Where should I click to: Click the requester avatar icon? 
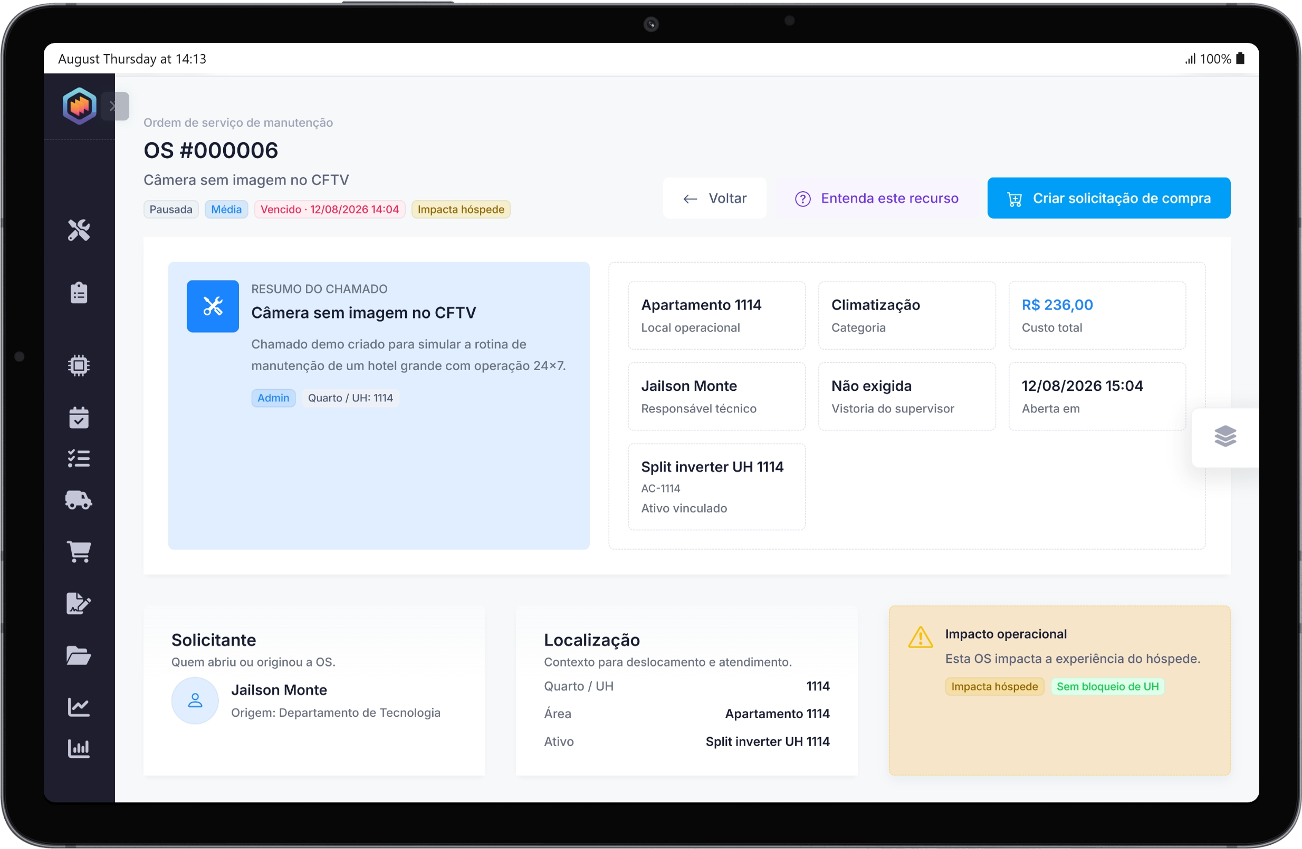[195, 700]
